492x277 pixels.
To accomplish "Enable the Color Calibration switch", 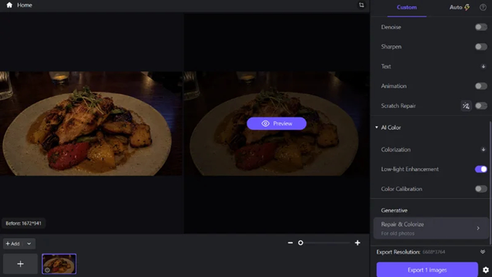I will point(481,189).
